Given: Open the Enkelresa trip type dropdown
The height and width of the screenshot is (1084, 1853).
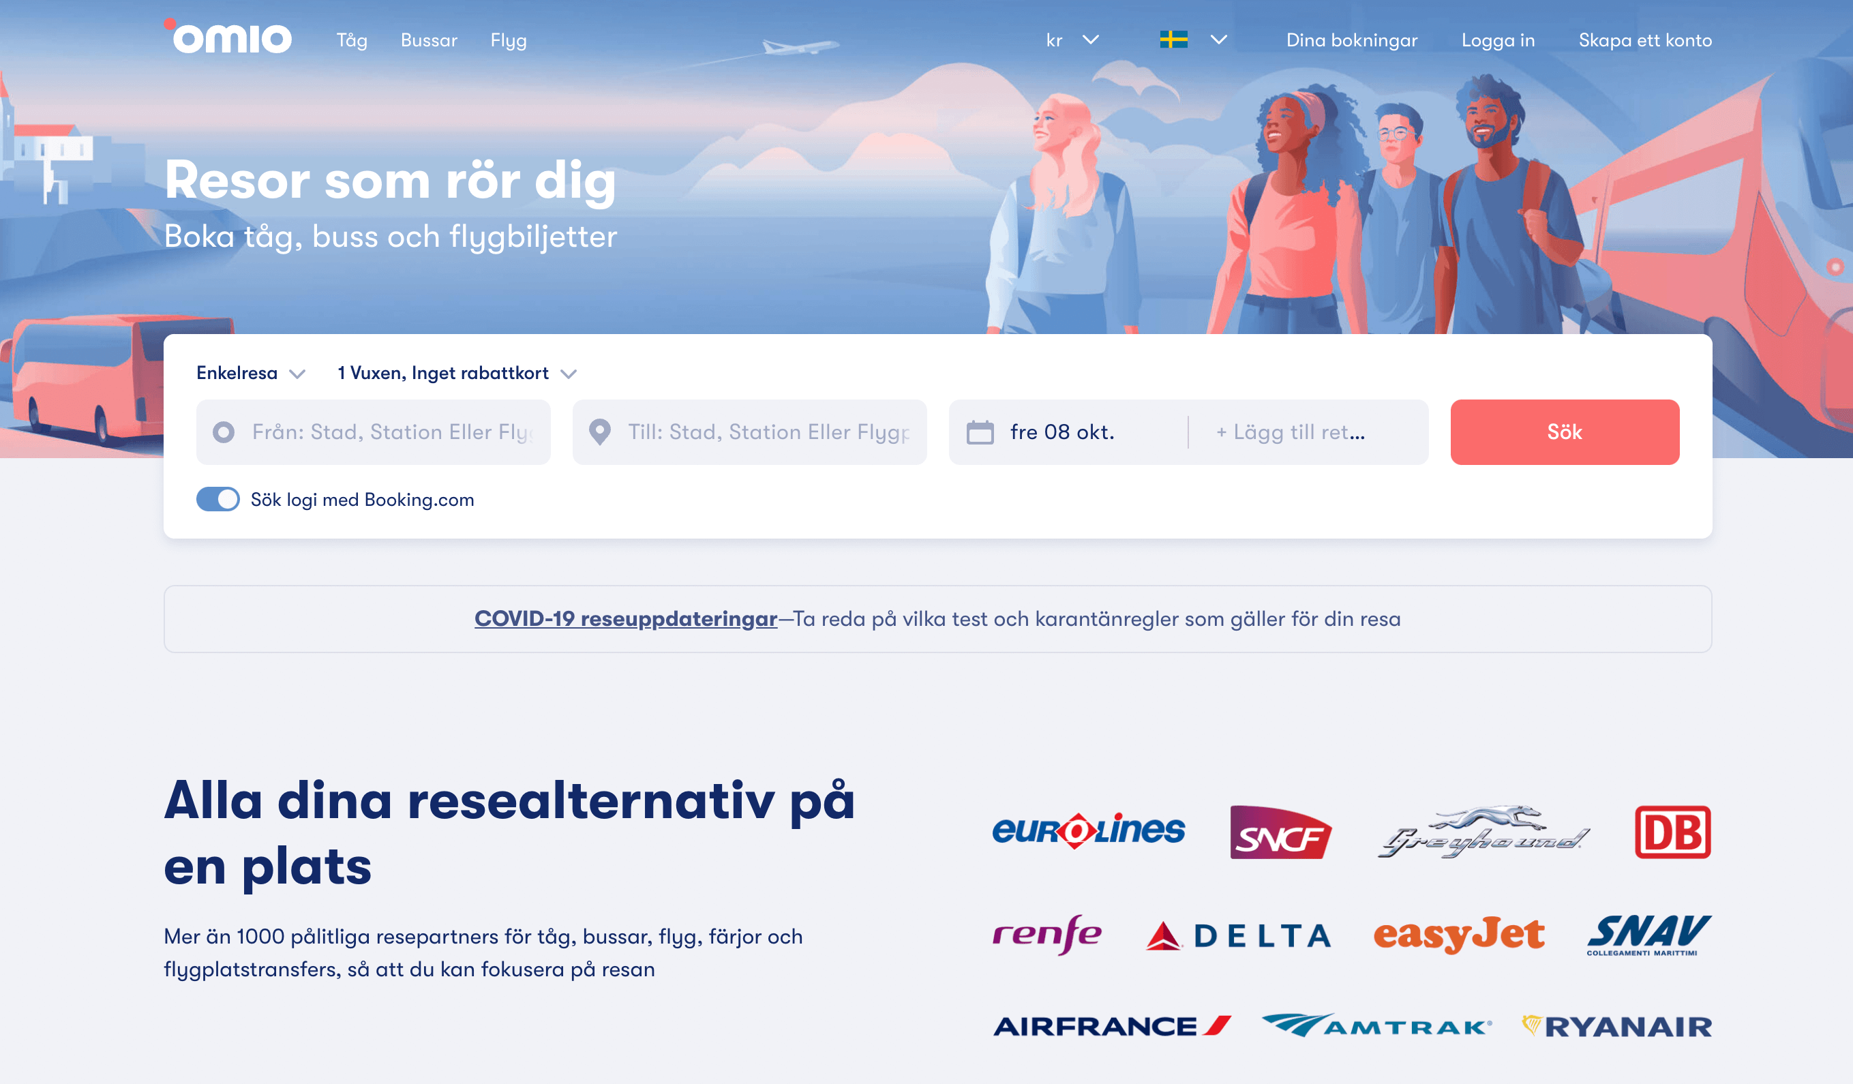Looking at the screenshot, I should point(250,374).
